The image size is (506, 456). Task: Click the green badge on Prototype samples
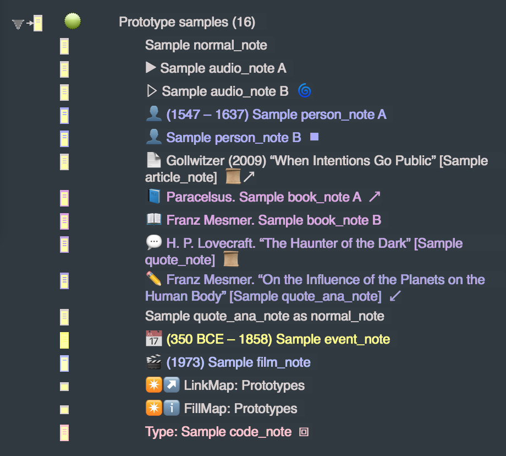pyautogui.click(x=73, y=21)
